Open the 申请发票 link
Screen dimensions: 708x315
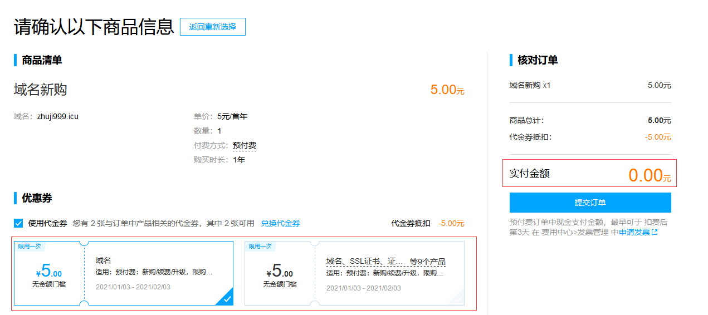[x=634, y=232]
